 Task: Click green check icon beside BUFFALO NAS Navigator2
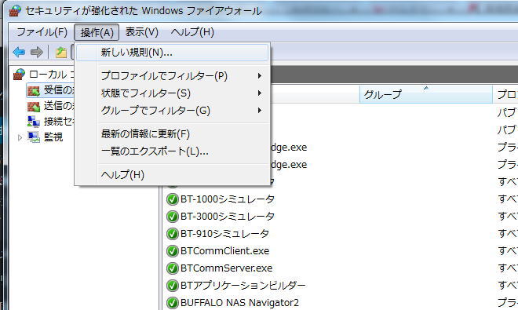click(173, 302)
